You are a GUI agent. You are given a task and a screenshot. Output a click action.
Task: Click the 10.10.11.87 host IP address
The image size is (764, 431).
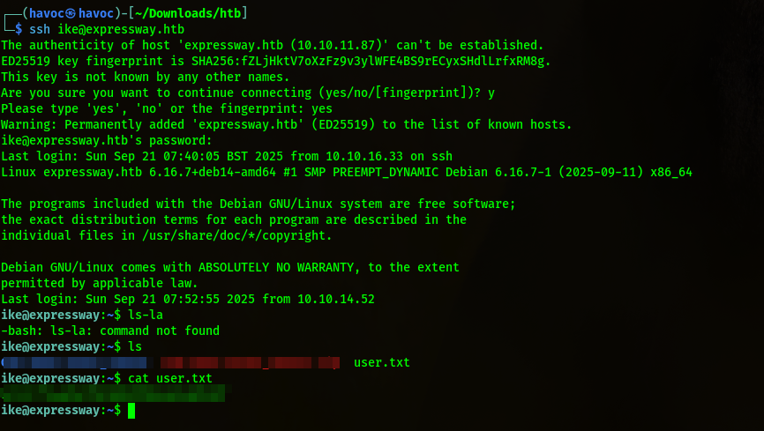pos(280,45)
